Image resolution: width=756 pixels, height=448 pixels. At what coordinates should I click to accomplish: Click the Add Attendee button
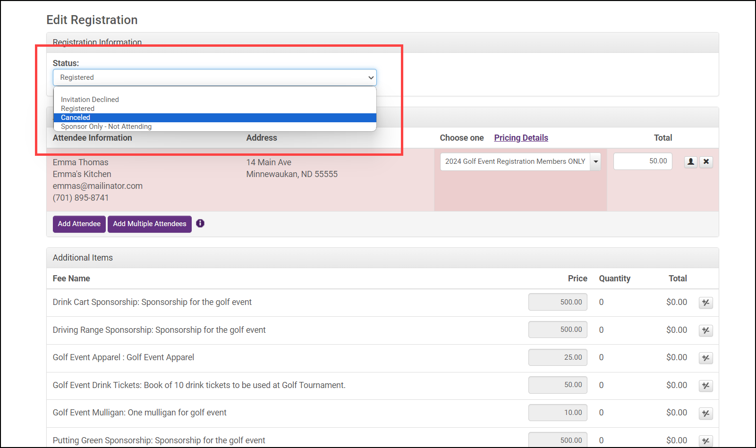click(79, 224)
